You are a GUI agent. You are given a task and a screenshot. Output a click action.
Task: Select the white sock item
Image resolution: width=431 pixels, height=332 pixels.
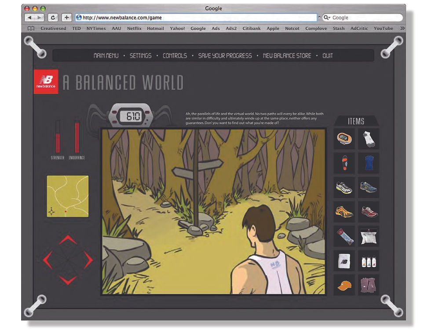click(369, 139)
